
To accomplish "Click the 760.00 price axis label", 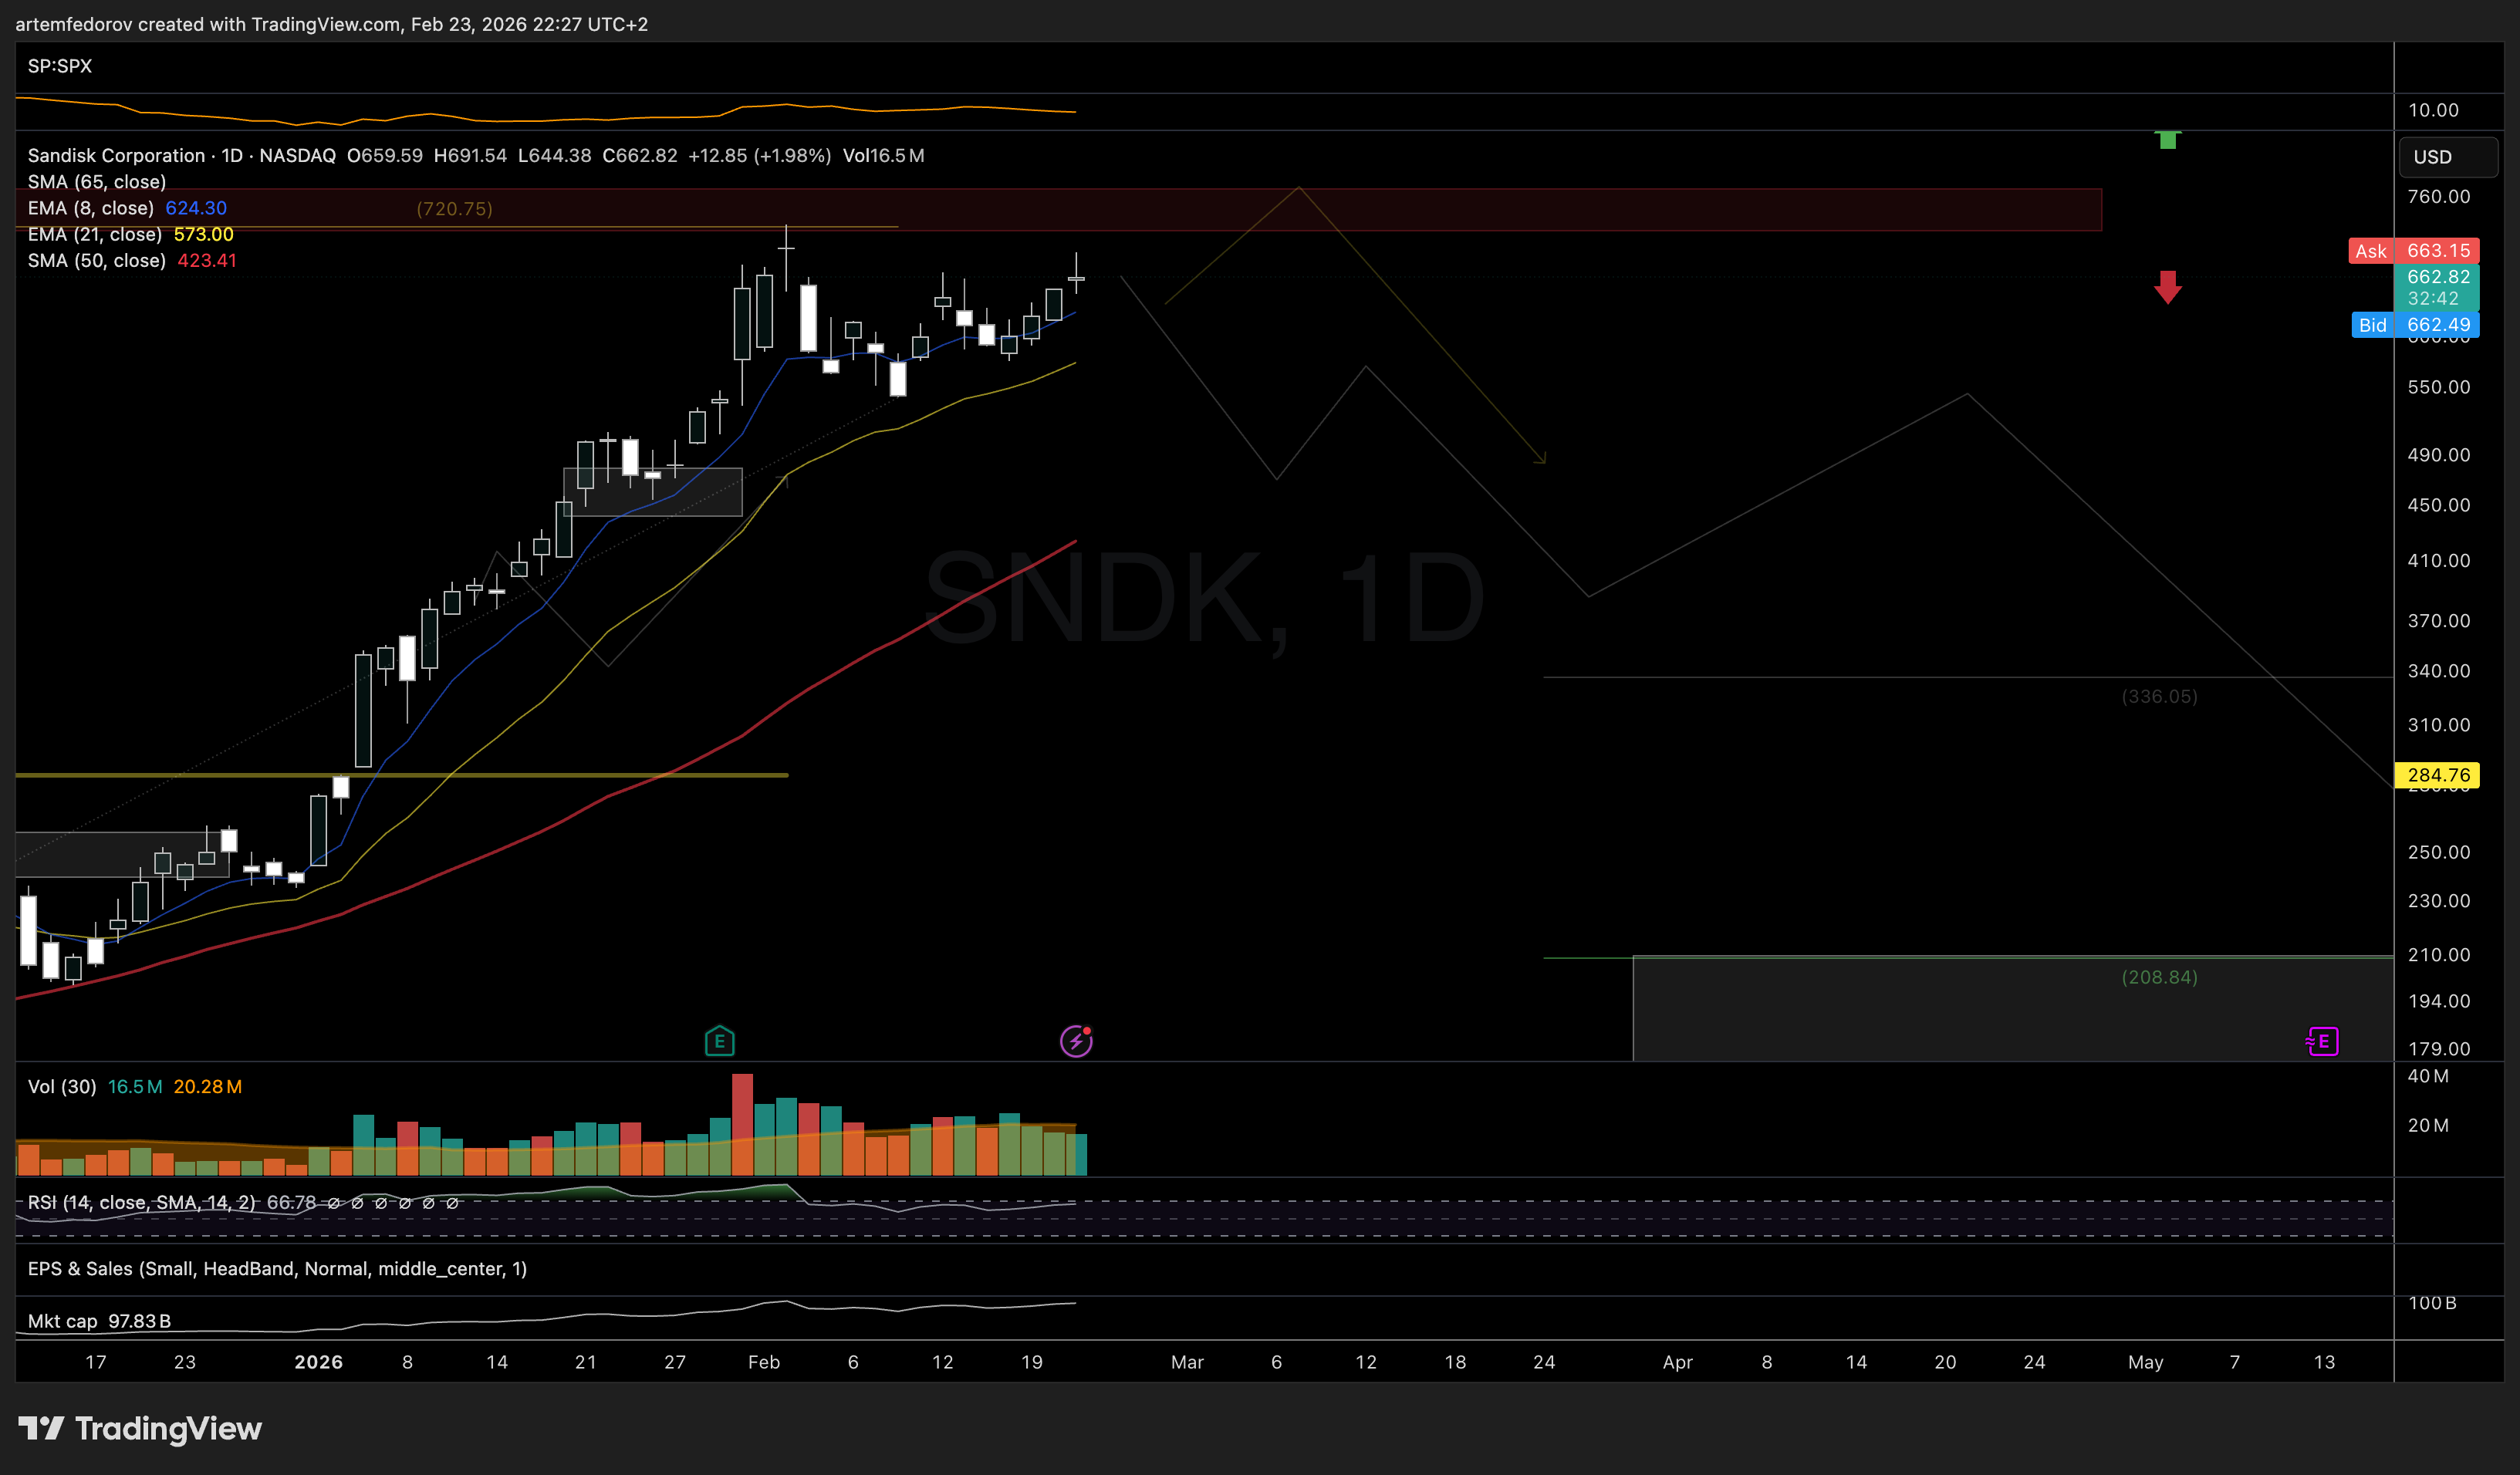I will [2438, 196].
